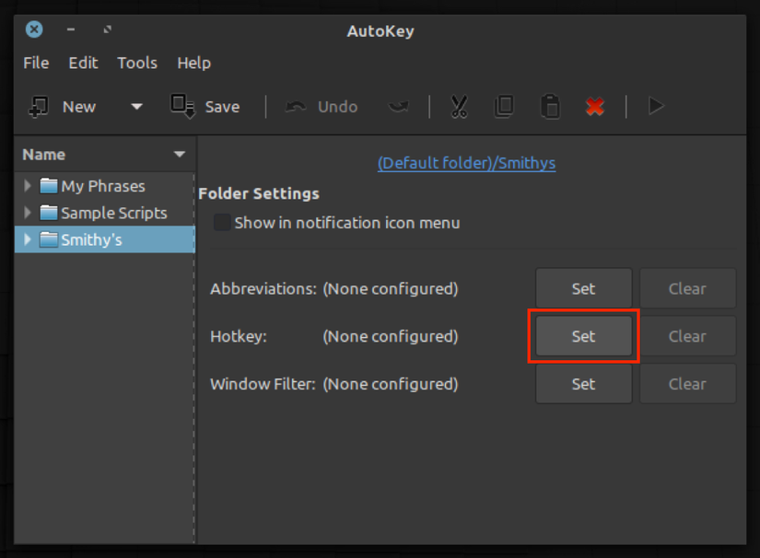Open the New button dropdown arrow
The image size is (760, 558).
135,106
